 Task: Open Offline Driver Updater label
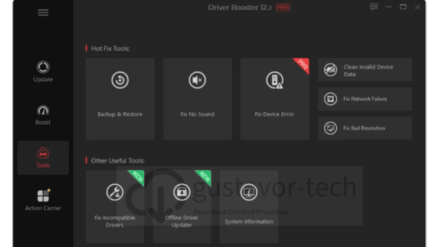[x=182, y=221]
